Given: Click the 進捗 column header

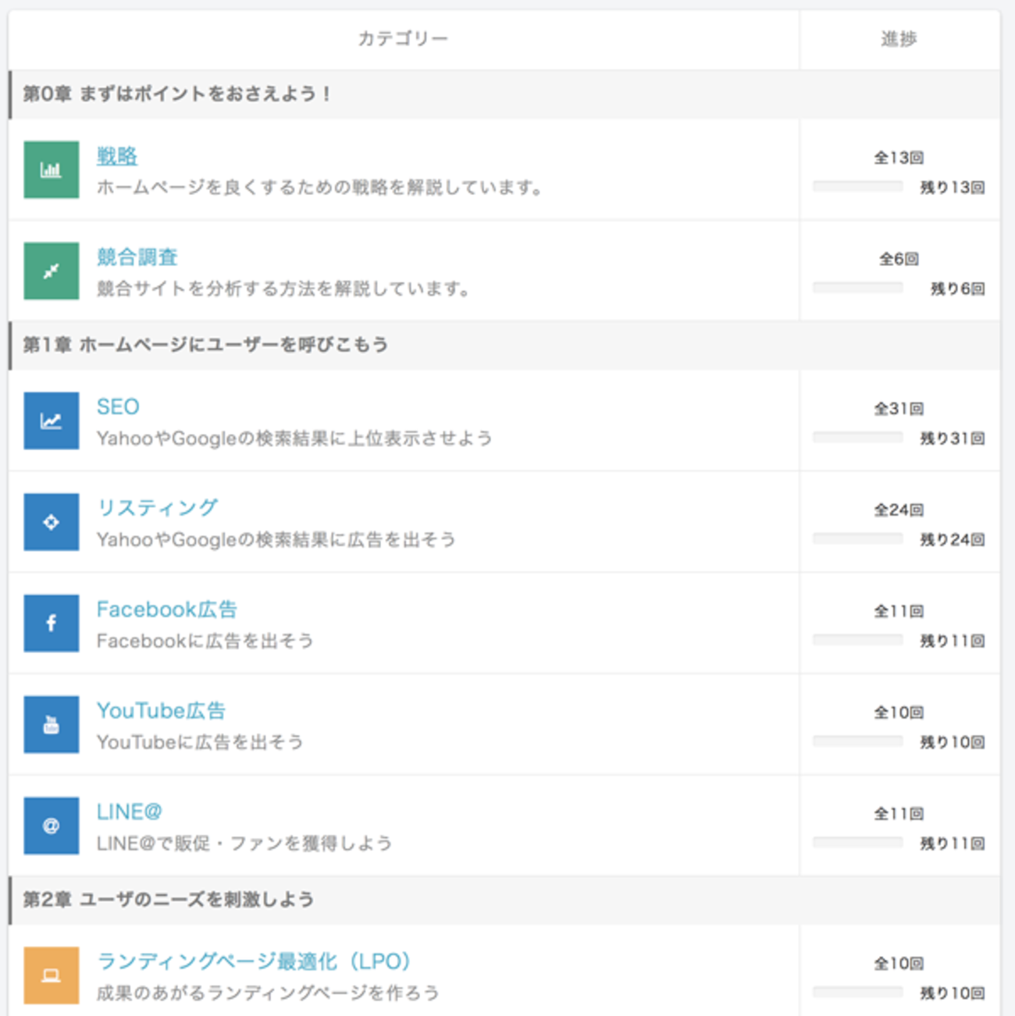Looking at the screenshot, I should tap(899, 39).
